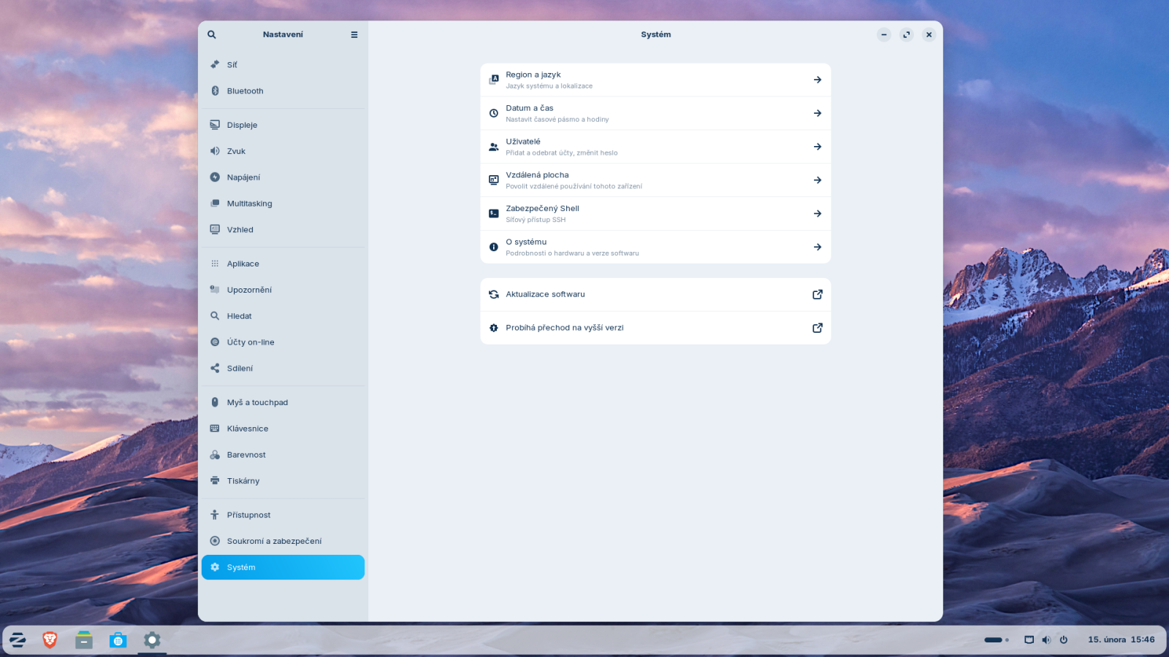
Task: Go to Multitasking settings
Action: point(283,203)
